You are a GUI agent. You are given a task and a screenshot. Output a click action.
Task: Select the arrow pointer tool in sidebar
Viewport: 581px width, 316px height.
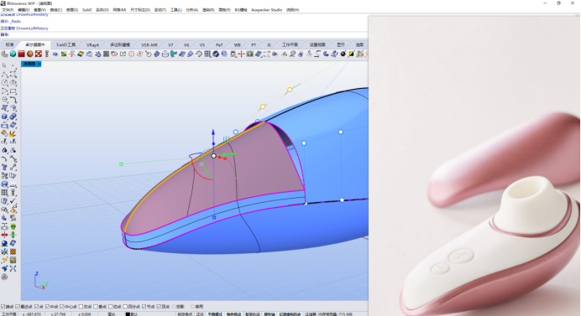tap(4, 65)
